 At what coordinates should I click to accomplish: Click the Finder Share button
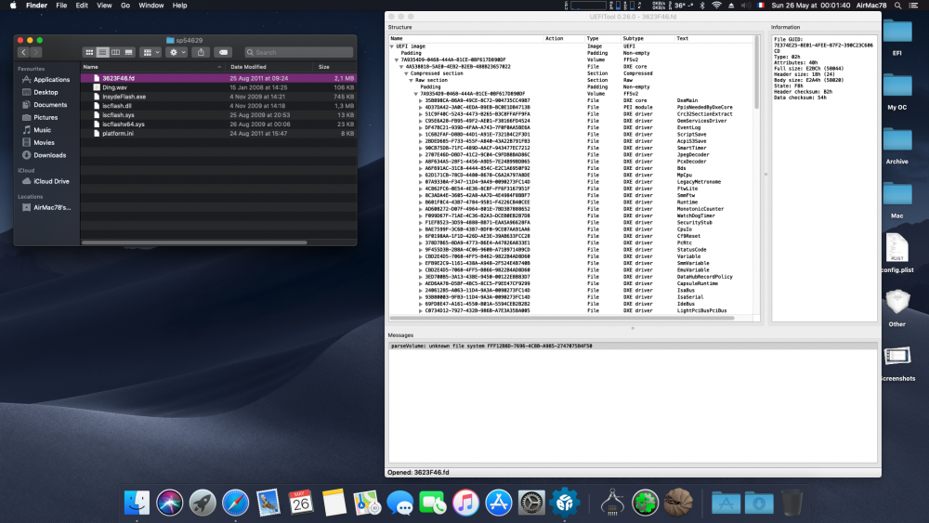coord(201,52)
